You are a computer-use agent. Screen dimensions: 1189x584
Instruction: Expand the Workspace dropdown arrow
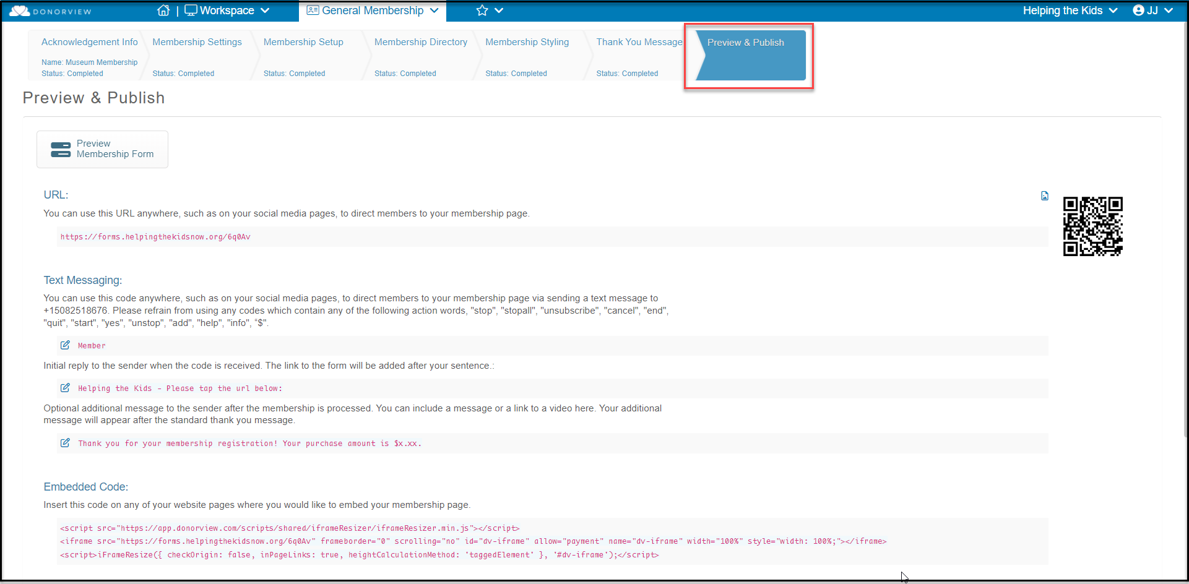point(265,11)
